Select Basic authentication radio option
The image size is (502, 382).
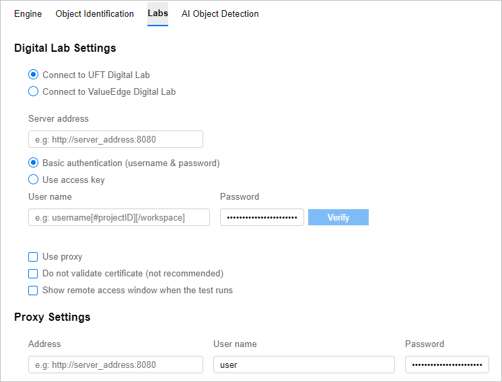[x=33, y=163]
